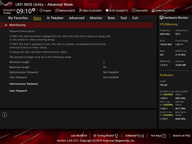Click the Max AVX 4617 MHz value

coord(180,109)
